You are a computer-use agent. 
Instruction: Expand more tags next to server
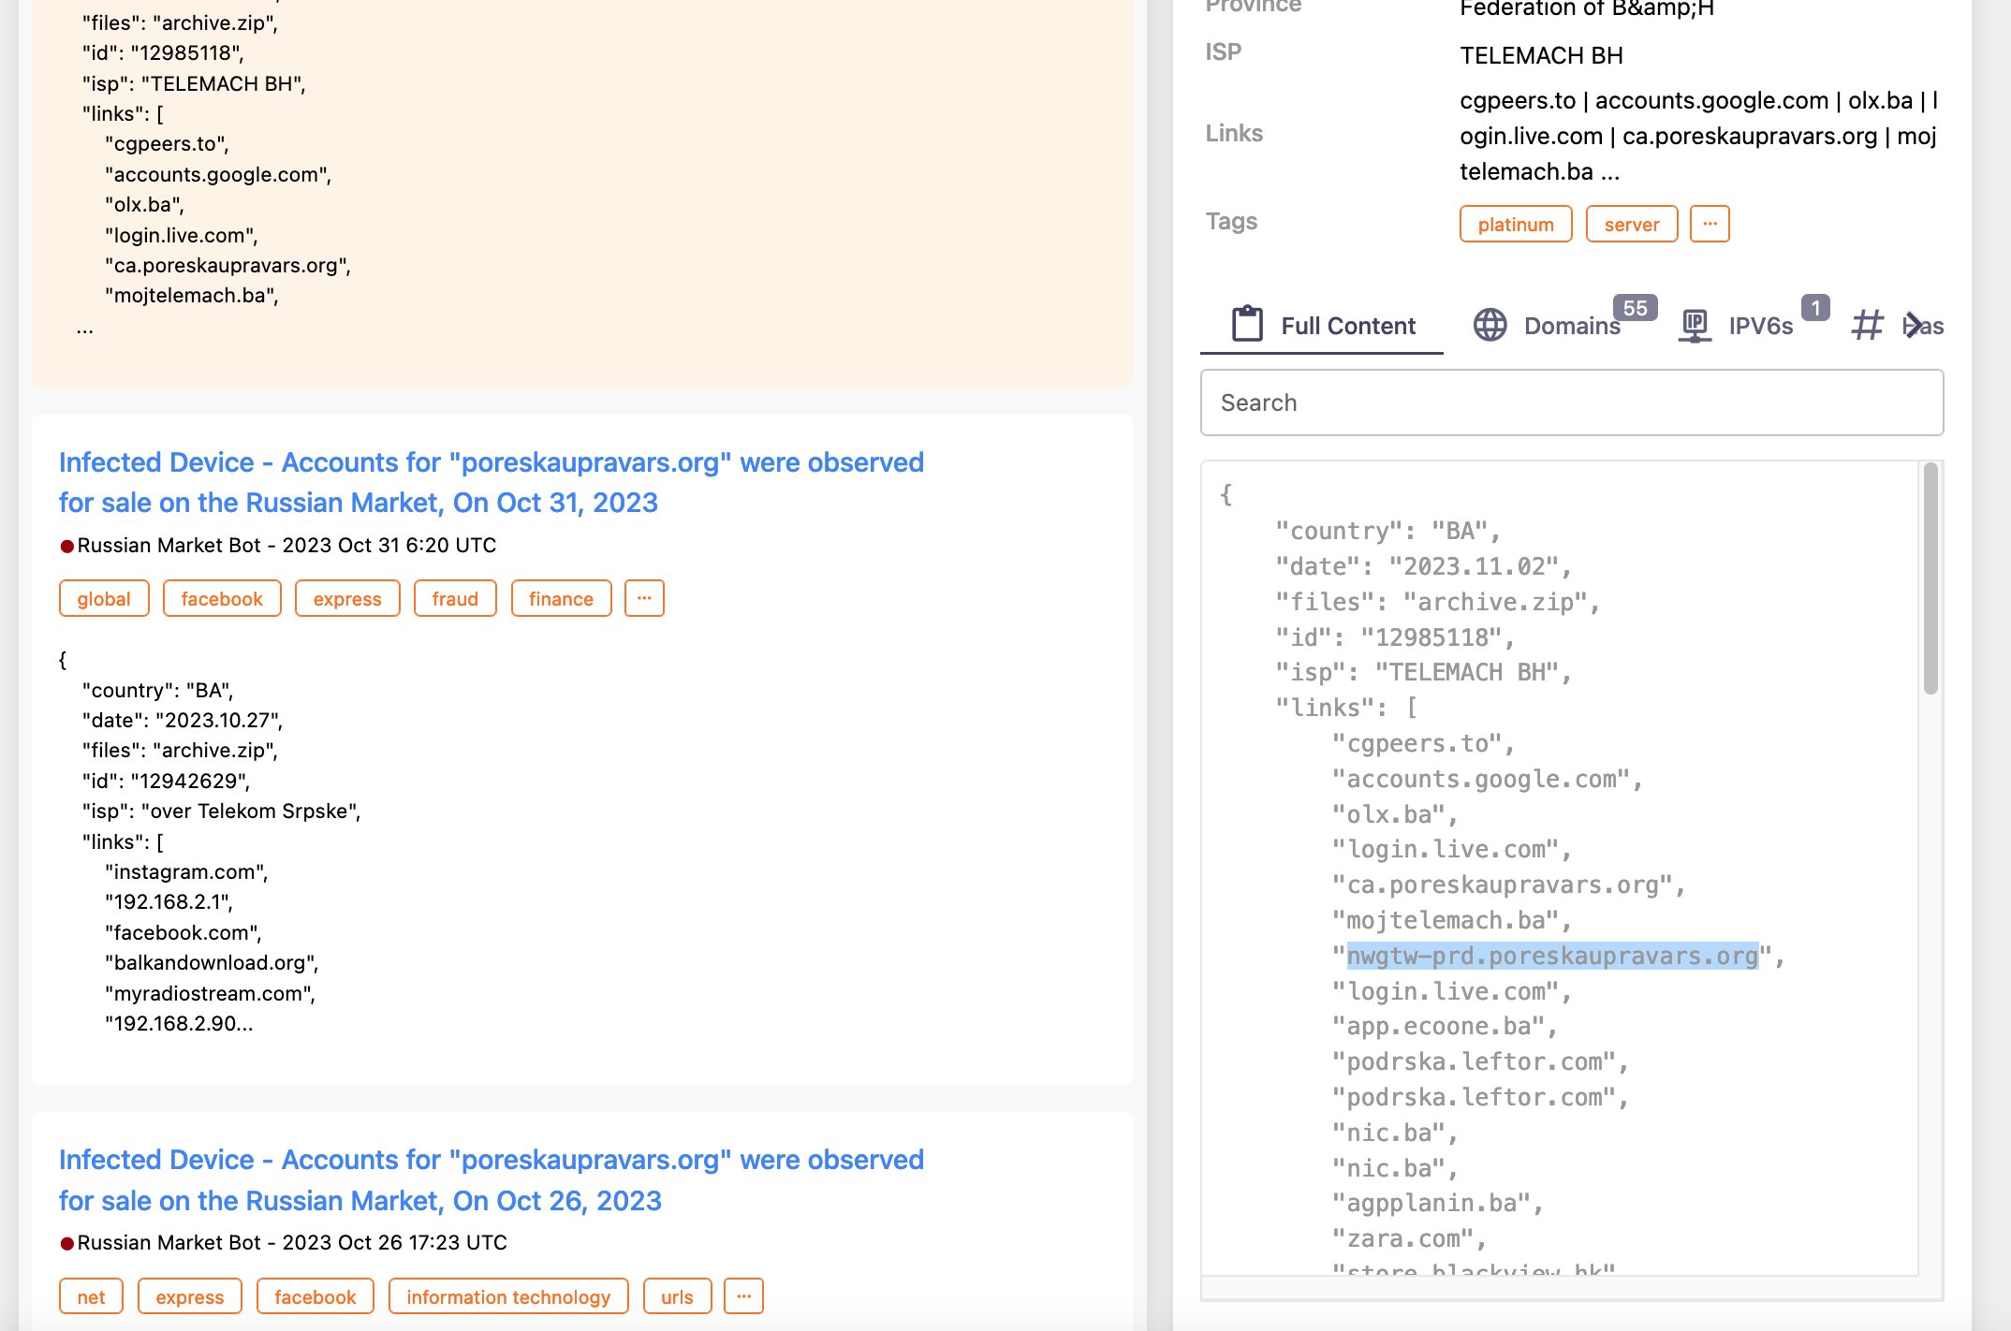pos(1710,224)
